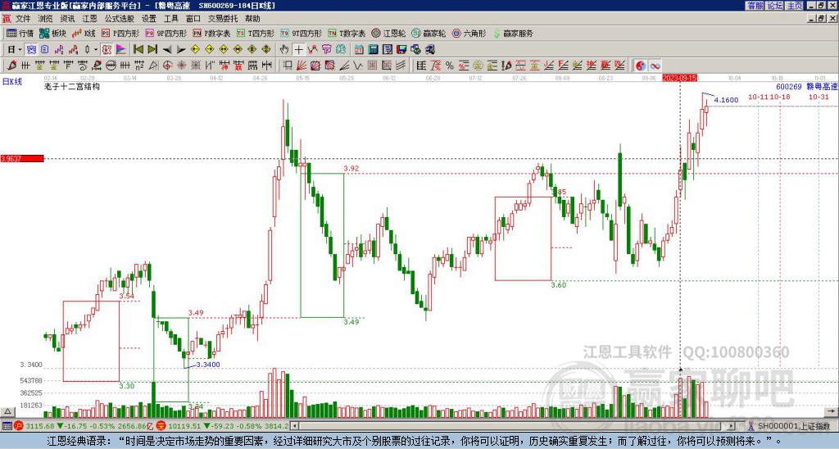Select the hand pan tool
The width and height of the screenshot is (839, 449).
pos(284,50)
